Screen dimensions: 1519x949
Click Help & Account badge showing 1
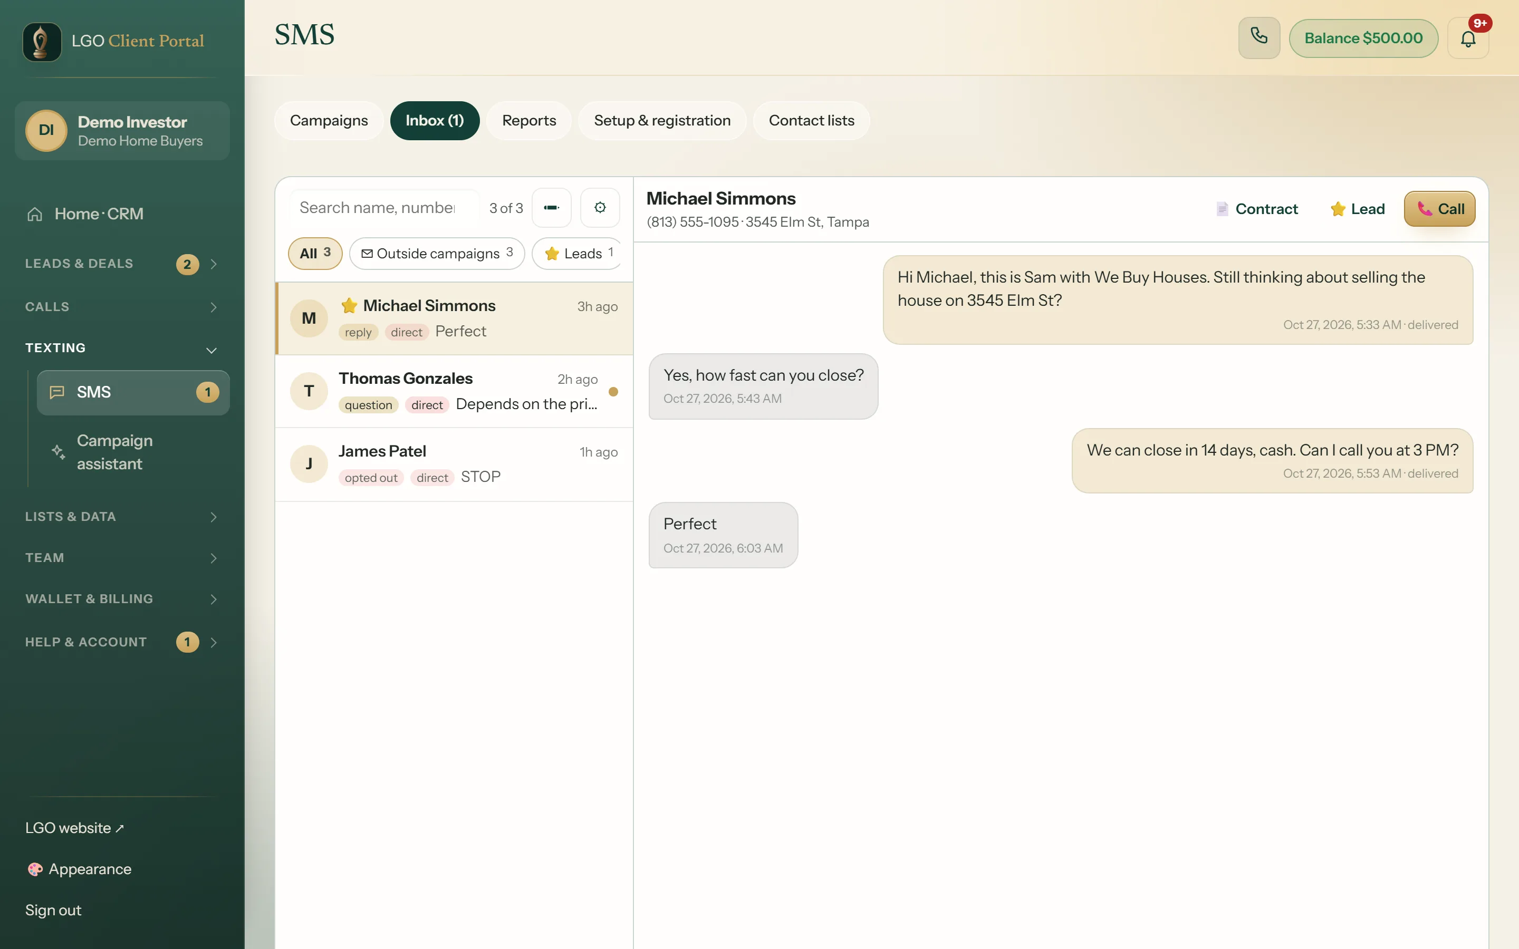[187, 642]
